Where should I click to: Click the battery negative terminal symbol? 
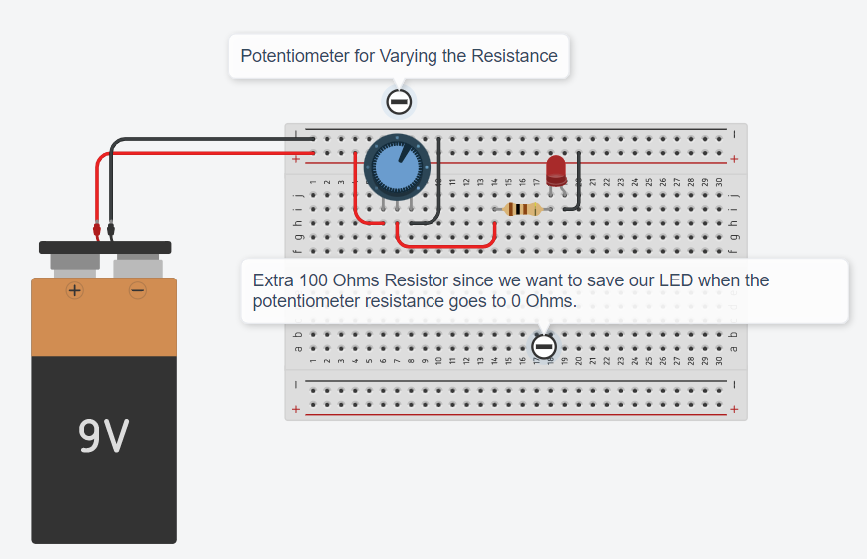pos(137,290)
